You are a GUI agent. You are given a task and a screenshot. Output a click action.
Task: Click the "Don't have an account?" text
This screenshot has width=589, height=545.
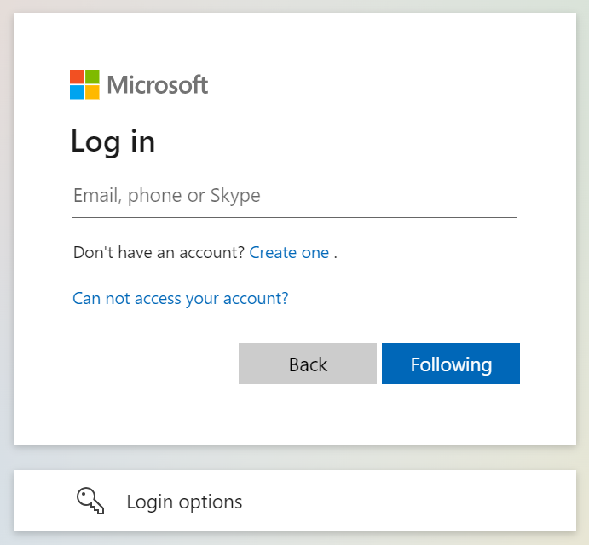pos(159,253)
